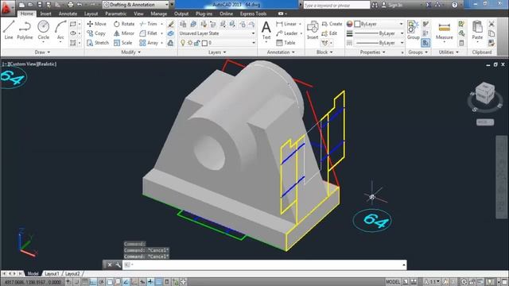Toggle layer 0 on/off lightbulb icon

[183, 42]
